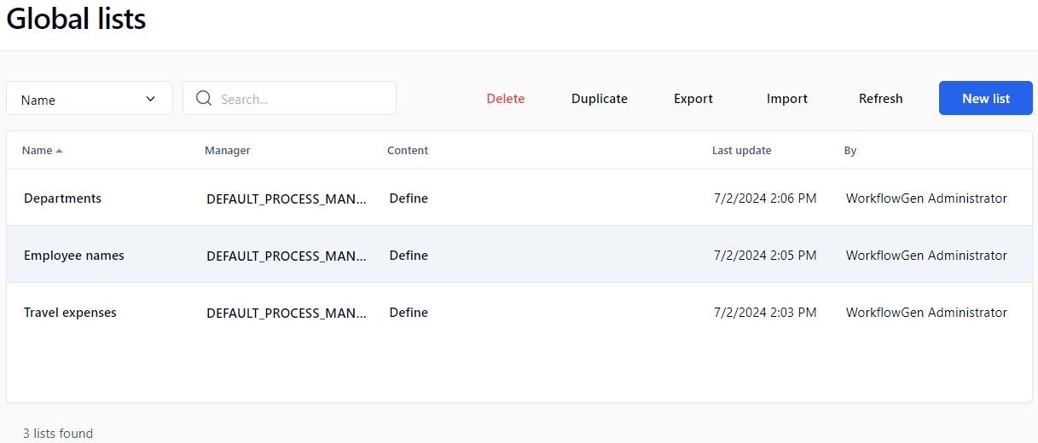This screenshot has width=1038, height=443.
Task: Create a list with New list button
Action: tap(985, 99)
